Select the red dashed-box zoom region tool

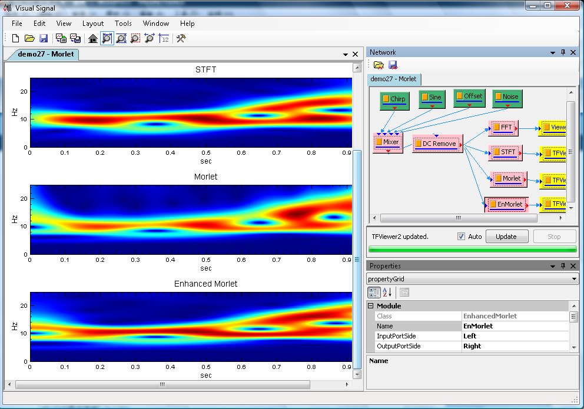135,38
